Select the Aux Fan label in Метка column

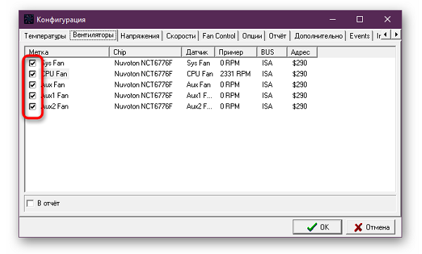(53, 85)
